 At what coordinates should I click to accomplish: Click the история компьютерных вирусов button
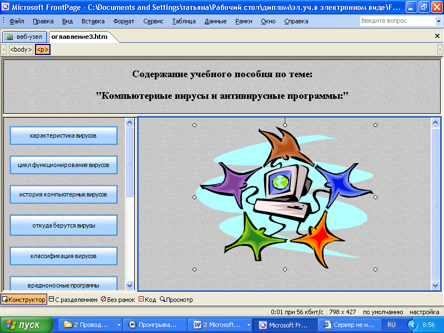(63, 195)
